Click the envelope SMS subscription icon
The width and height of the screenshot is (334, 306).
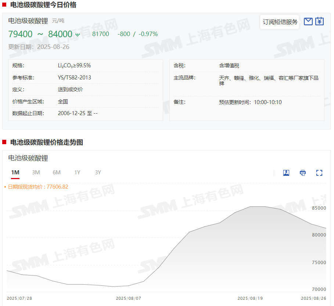(308, 21)
